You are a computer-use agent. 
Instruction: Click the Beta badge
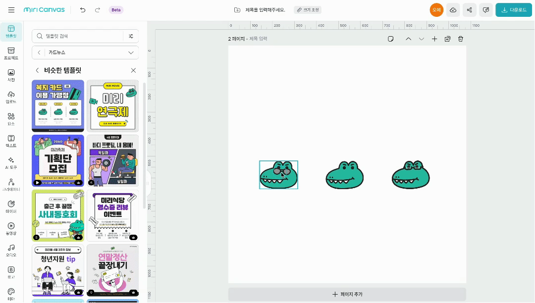point(116,10)
